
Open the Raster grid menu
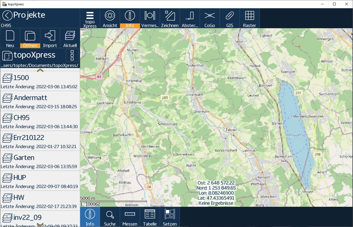[250, 18]
